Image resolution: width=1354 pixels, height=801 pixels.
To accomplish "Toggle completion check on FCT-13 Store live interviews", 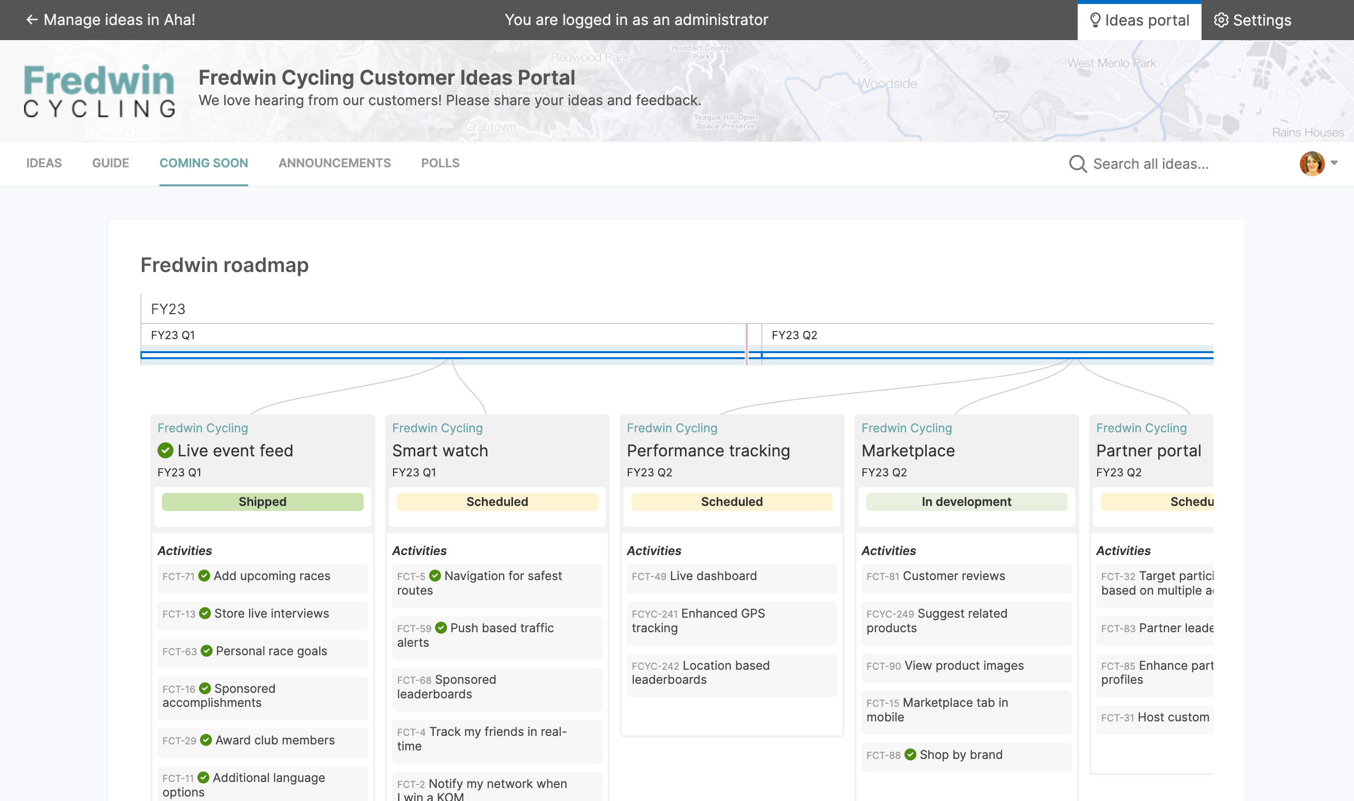I will pos(205,613).
